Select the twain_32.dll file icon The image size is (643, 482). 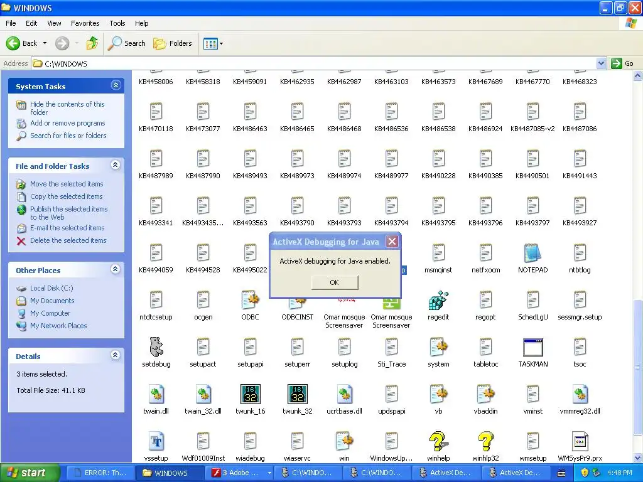[x=203, y=394]
